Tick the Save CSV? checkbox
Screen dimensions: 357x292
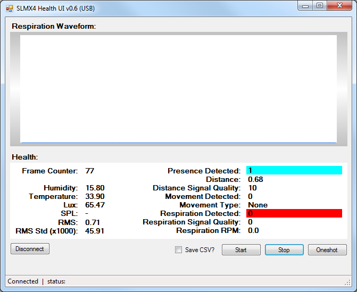(179, 249)
